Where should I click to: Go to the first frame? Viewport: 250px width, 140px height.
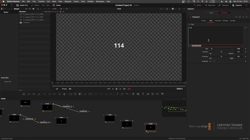pos(109,89)
